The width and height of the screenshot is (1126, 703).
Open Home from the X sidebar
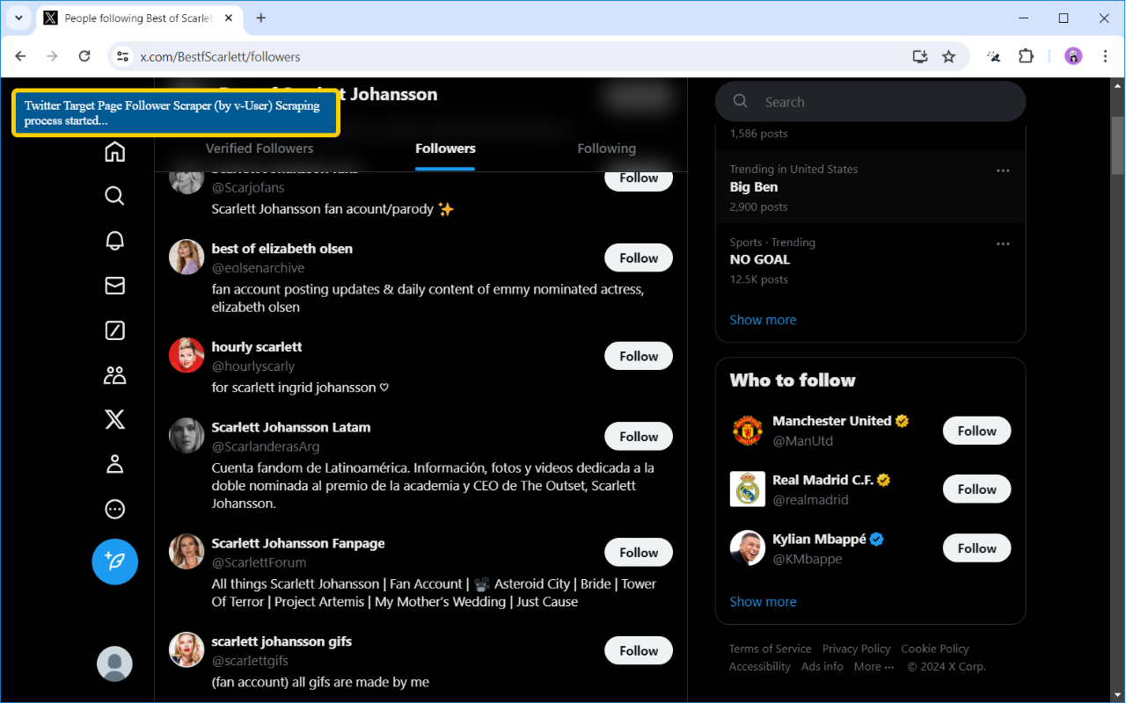coord(114,152)
